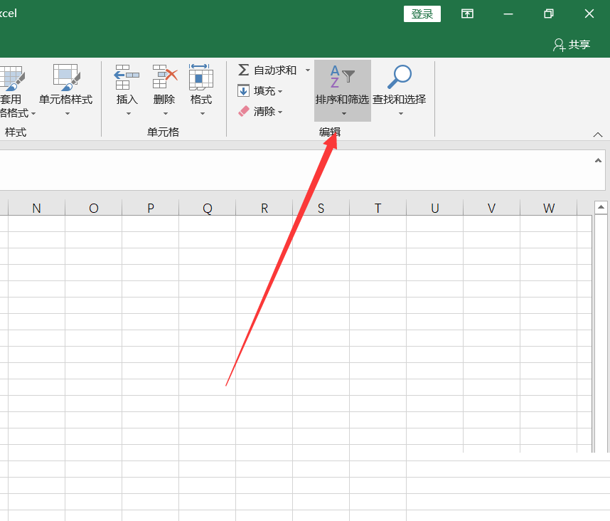Open 单元格样式 cell styles gallery
The height and width of the screenshot is (521, 610).
coord(66,90)
